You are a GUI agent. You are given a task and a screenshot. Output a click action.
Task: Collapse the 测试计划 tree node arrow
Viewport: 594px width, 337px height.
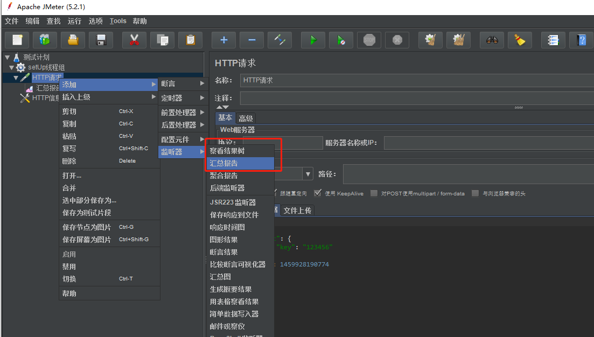7,58
